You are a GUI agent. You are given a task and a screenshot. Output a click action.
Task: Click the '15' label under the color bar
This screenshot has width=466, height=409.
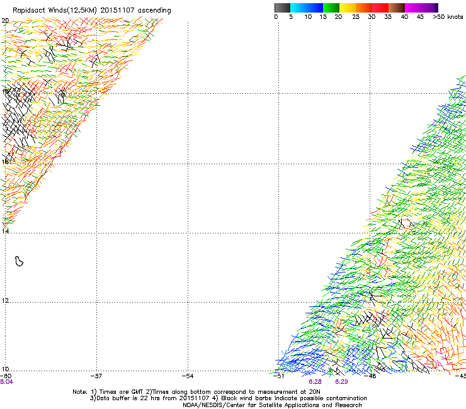pyautogui.click(x=323, y=17)
